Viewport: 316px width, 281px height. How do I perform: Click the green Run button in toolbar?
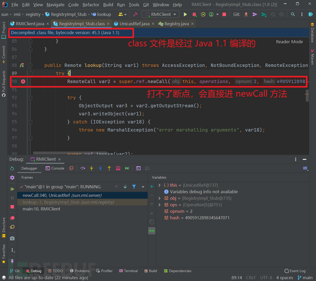(x=185, y=14)
